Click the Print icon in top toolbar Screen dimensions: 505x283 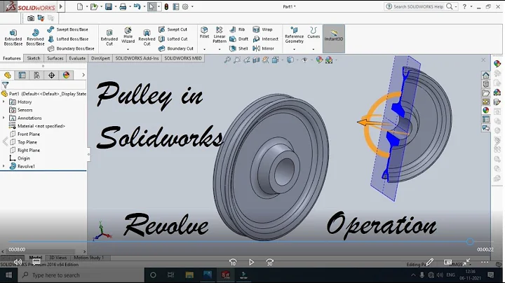coord(123,6)
